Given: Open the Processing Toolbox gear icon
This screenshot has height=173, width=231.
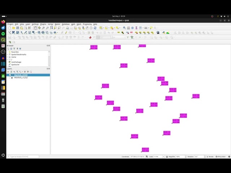Looking at the screenshot, I should tap(132, 28).
